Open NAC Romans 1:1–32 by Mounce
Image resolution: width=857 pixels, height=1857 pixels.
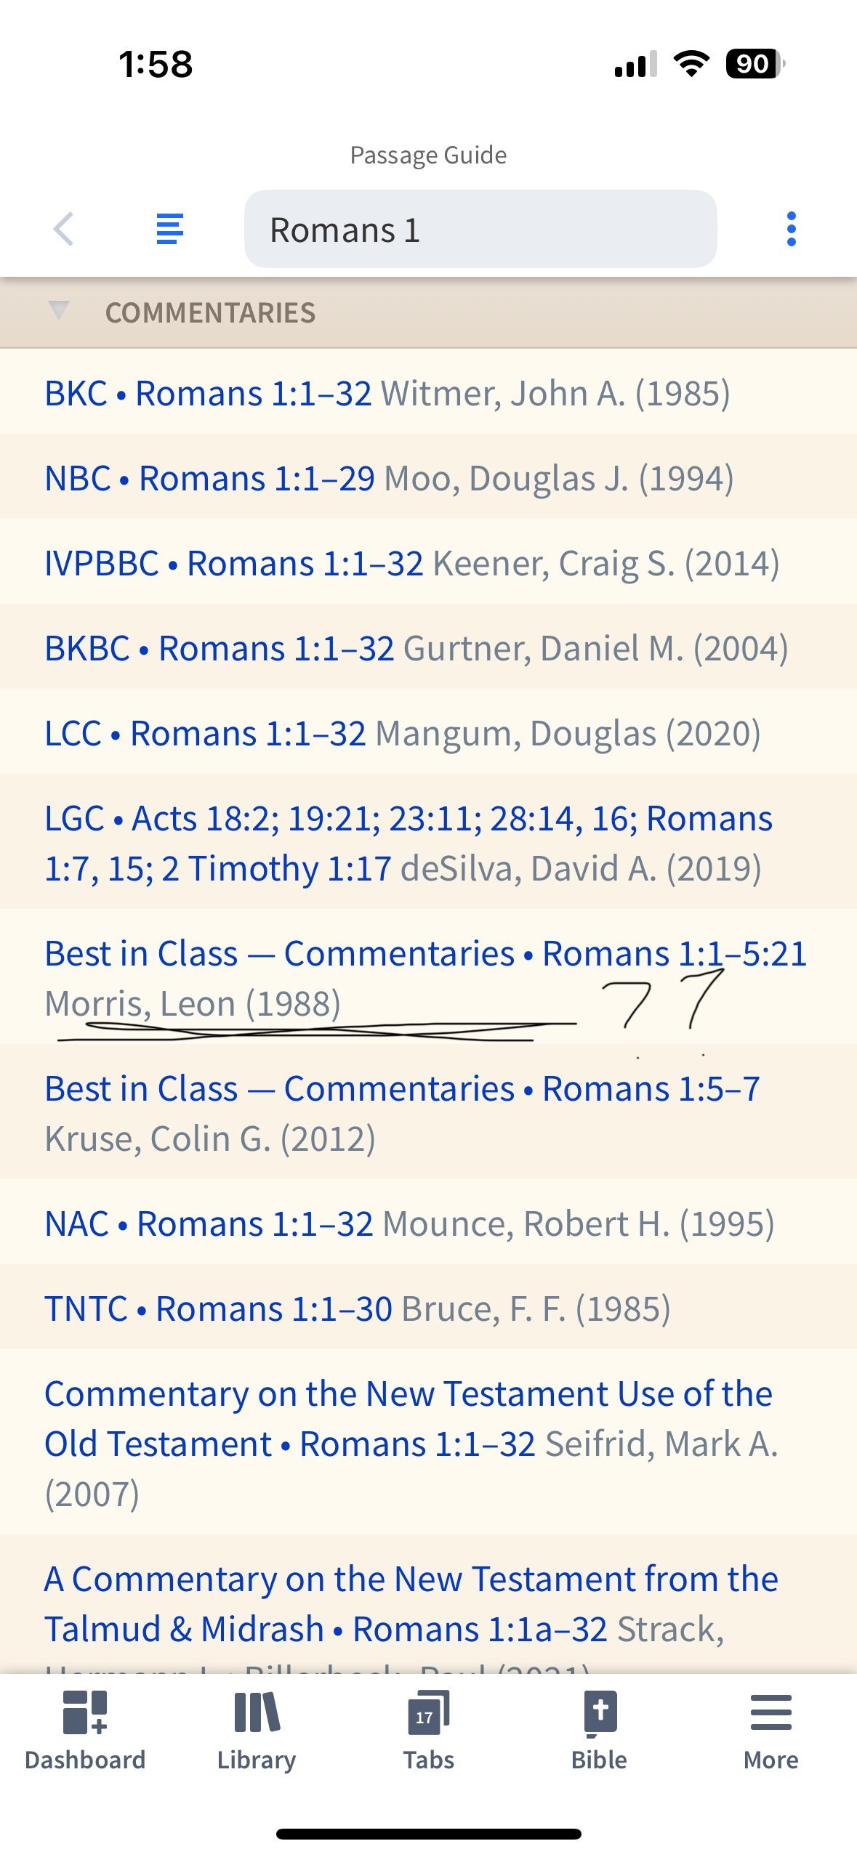coord(428,1223)
